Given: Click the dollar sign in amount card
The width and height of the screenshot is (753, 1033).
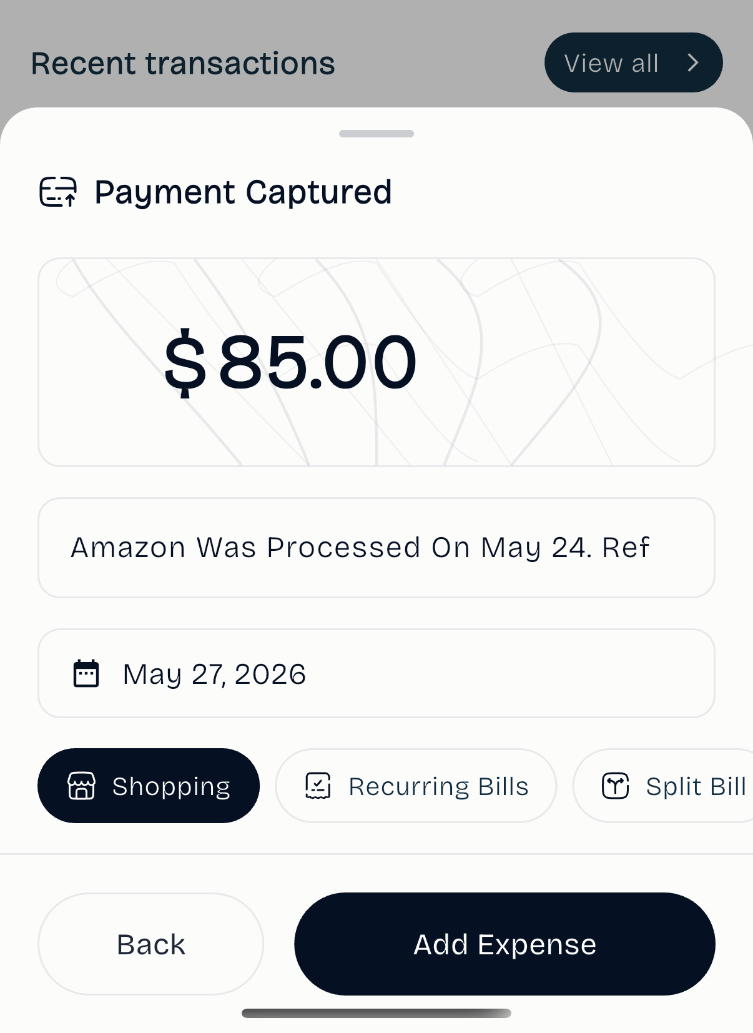Looking at the screenshot, I should 184,363.
